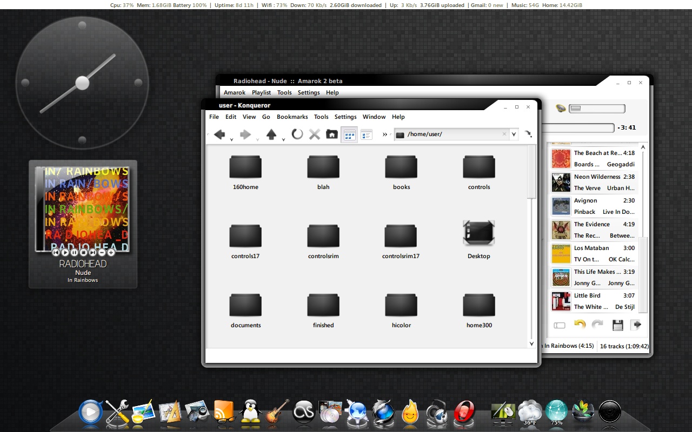
Task: Clear the /home/user/ location field
Action: point(504,134)
